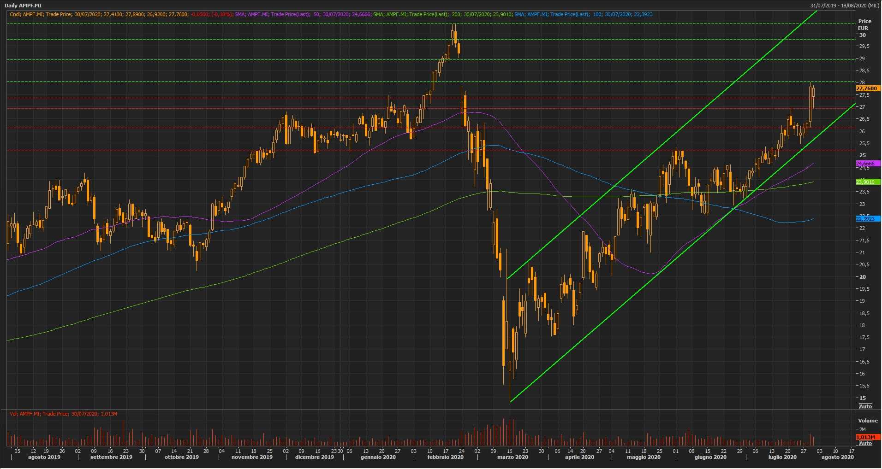Select the SMA 50 legend entry
882x469 pixels.
point(303,14)
